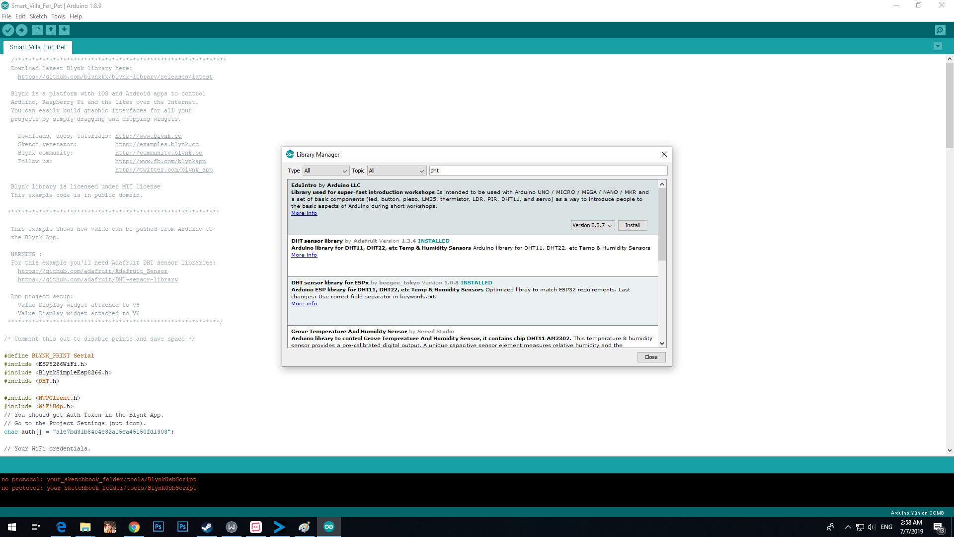Open the Version 0.0.7 dropdown
The width and height of the screenshot is (954, 537).
pyautogui.click(x=592, y=225)
